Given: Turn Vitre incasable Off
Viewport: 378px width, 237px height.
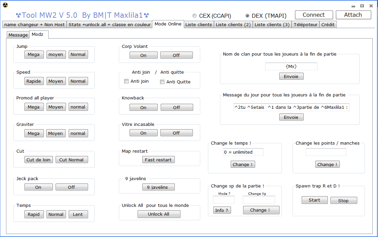Looking at the screenshot, I should tap(176, 133).
